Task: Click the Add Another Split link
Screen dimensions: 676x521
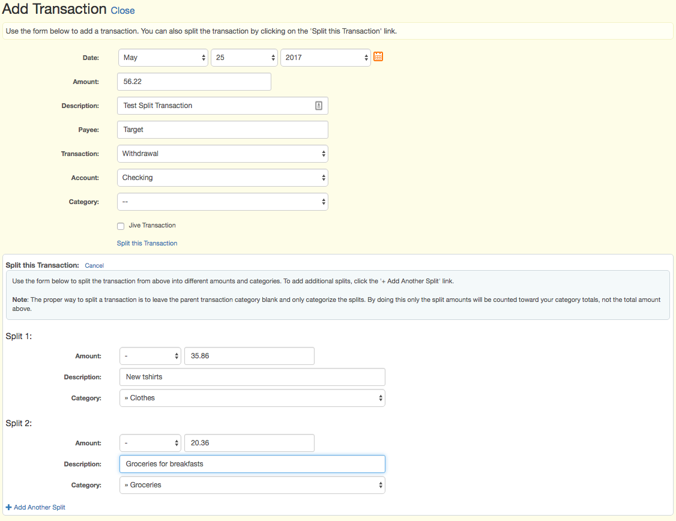Action: [39, 507]
